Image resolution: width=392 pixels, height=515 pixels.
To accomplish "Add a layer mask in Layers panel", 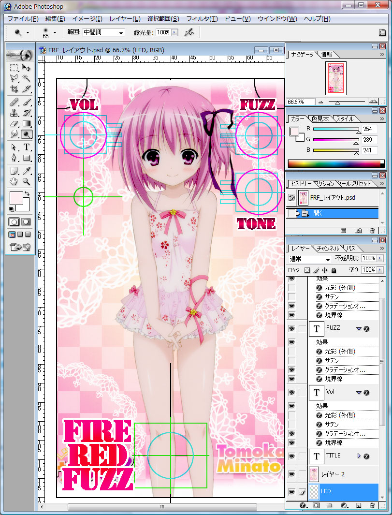I will click(x=316, y=505).
